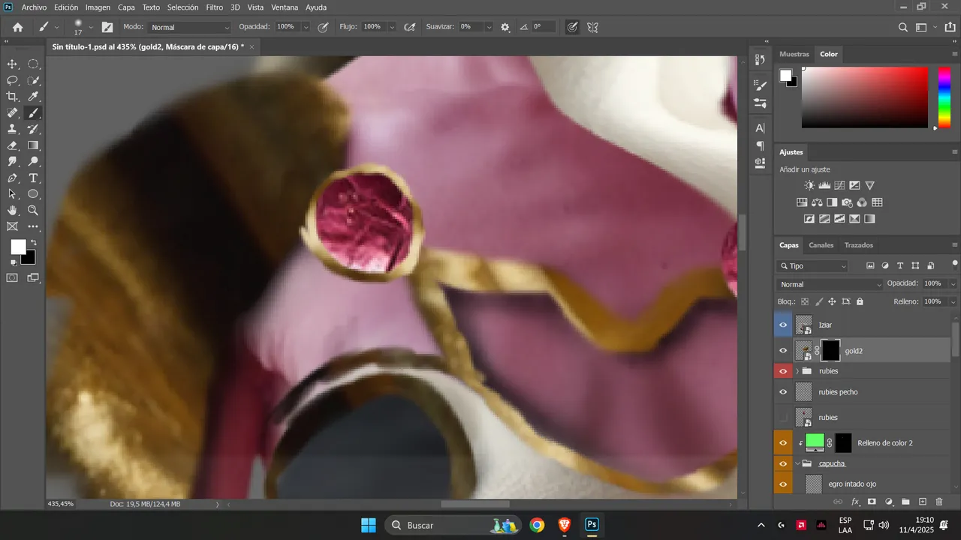Open the Opacidad dropdown in options bar

(306, 27)
